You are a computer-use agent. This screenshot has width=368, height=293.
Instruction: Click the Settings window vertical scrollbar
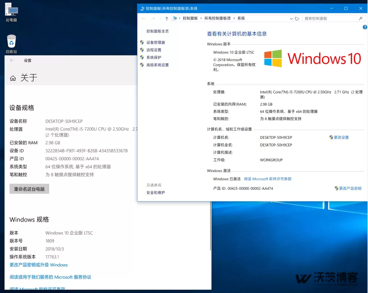(210, 226)
